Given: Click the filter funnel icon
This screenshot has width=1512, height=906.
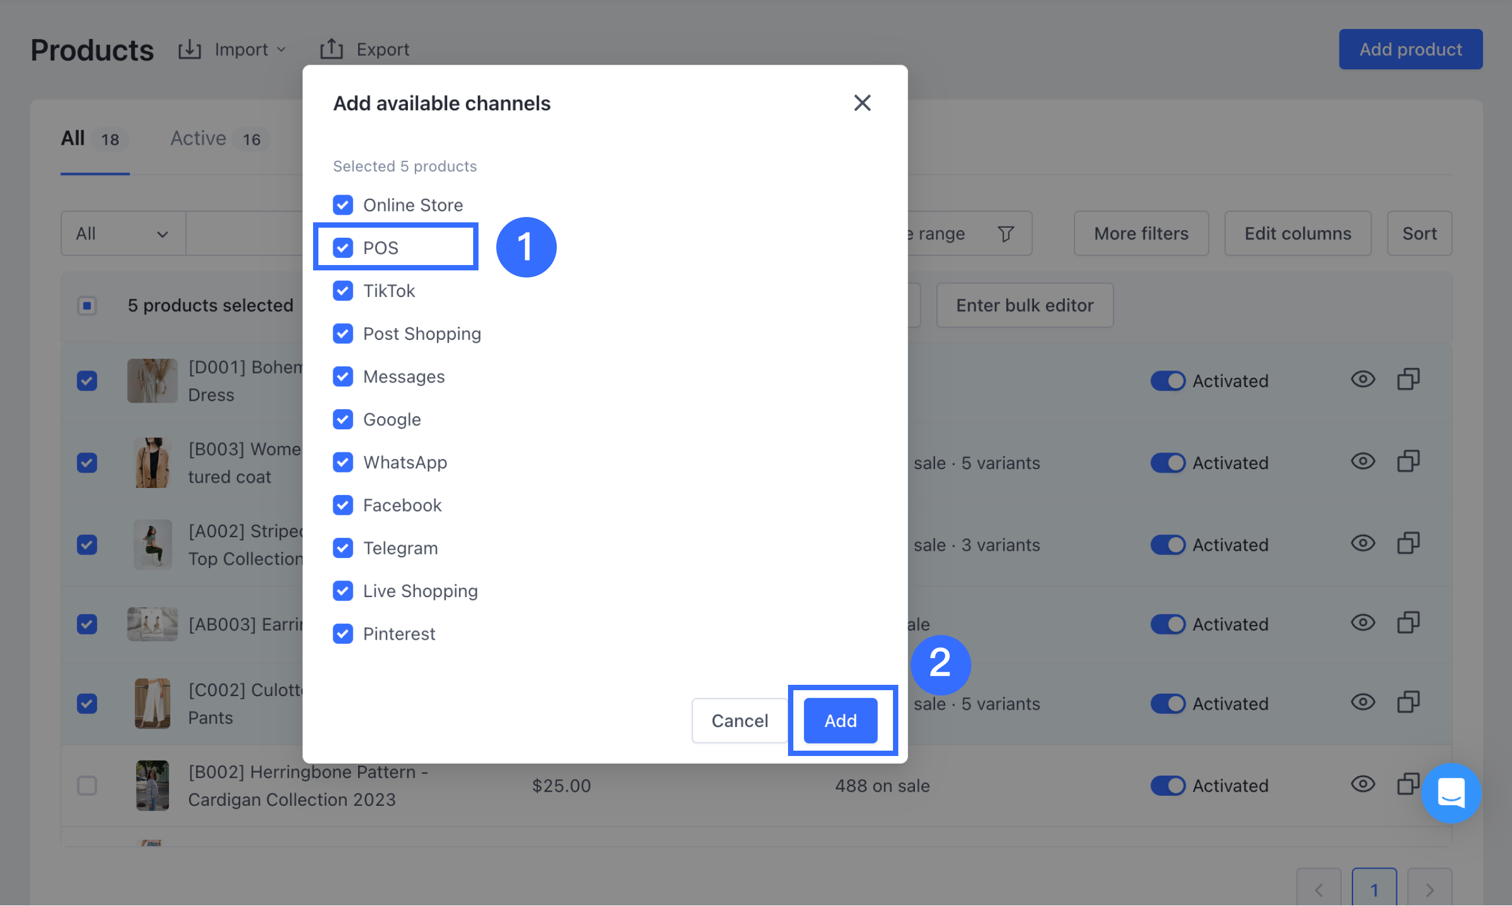Looking at the screenshot, I should [x=1006, y=233].
